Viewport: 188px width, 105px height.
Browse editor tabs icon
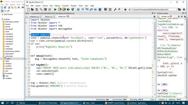[x=26, y=17]
